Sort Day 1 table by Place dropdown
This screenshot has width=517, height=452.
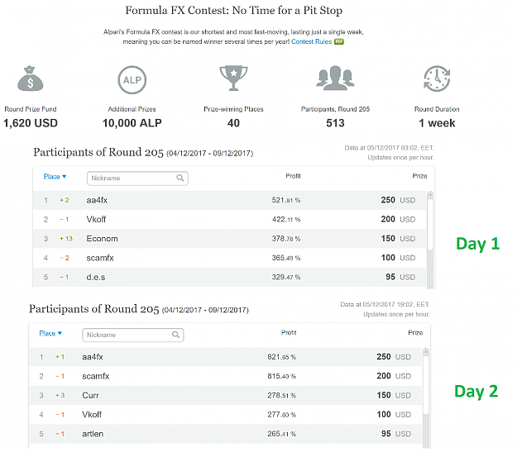tap(55, 177)
